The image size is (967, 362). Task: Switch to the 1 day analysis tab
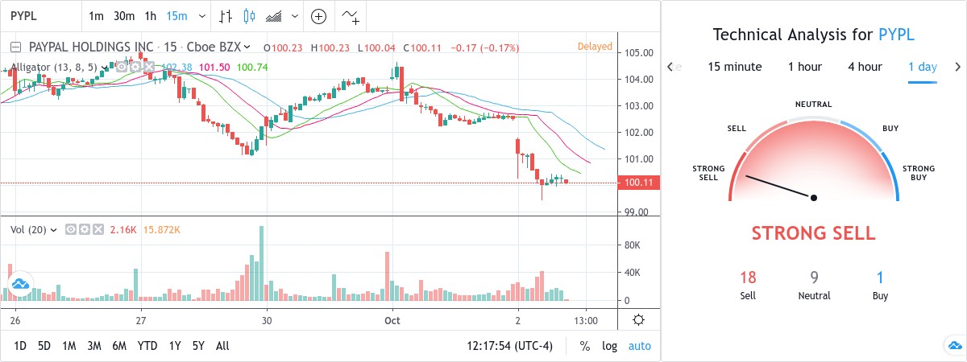(922, 67)
